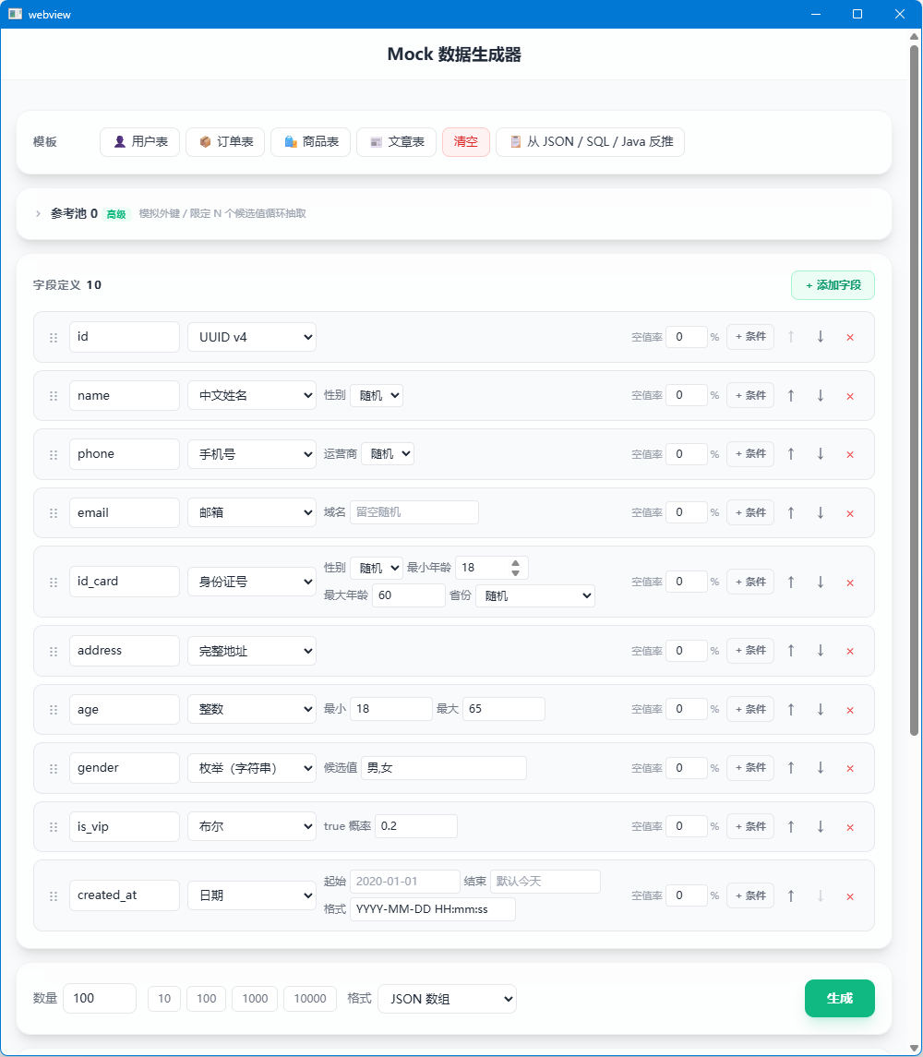The height and width of the screenshot is (1057, 923).
Task: Load the 文章表 template
Action: 396,142
